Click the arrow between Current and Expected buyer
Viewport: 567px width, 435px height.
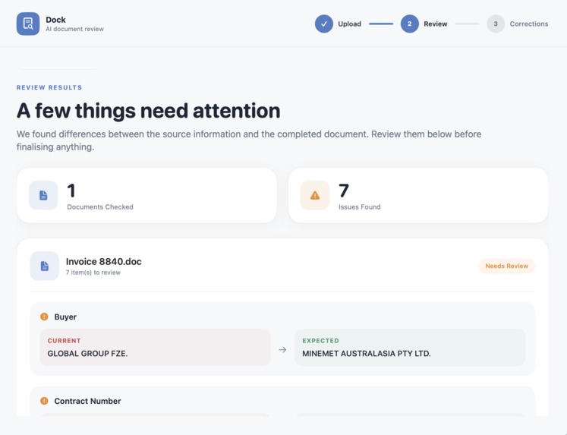tap(282, 350)
